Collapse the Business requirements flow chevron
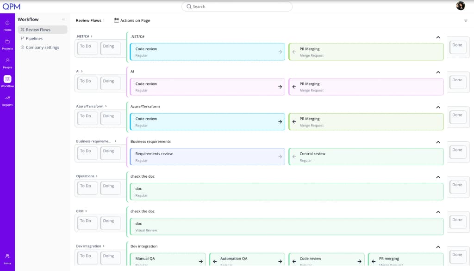Image resolution: width=474 pixels, height=271 pixels. (438, 142)
